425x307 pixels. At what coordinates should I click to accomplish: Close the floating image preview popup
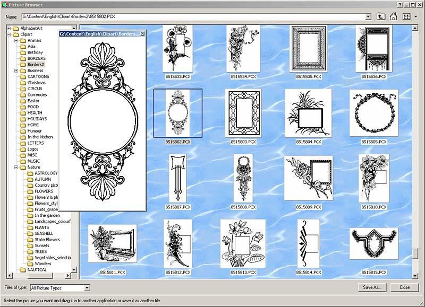pos(142,34)
